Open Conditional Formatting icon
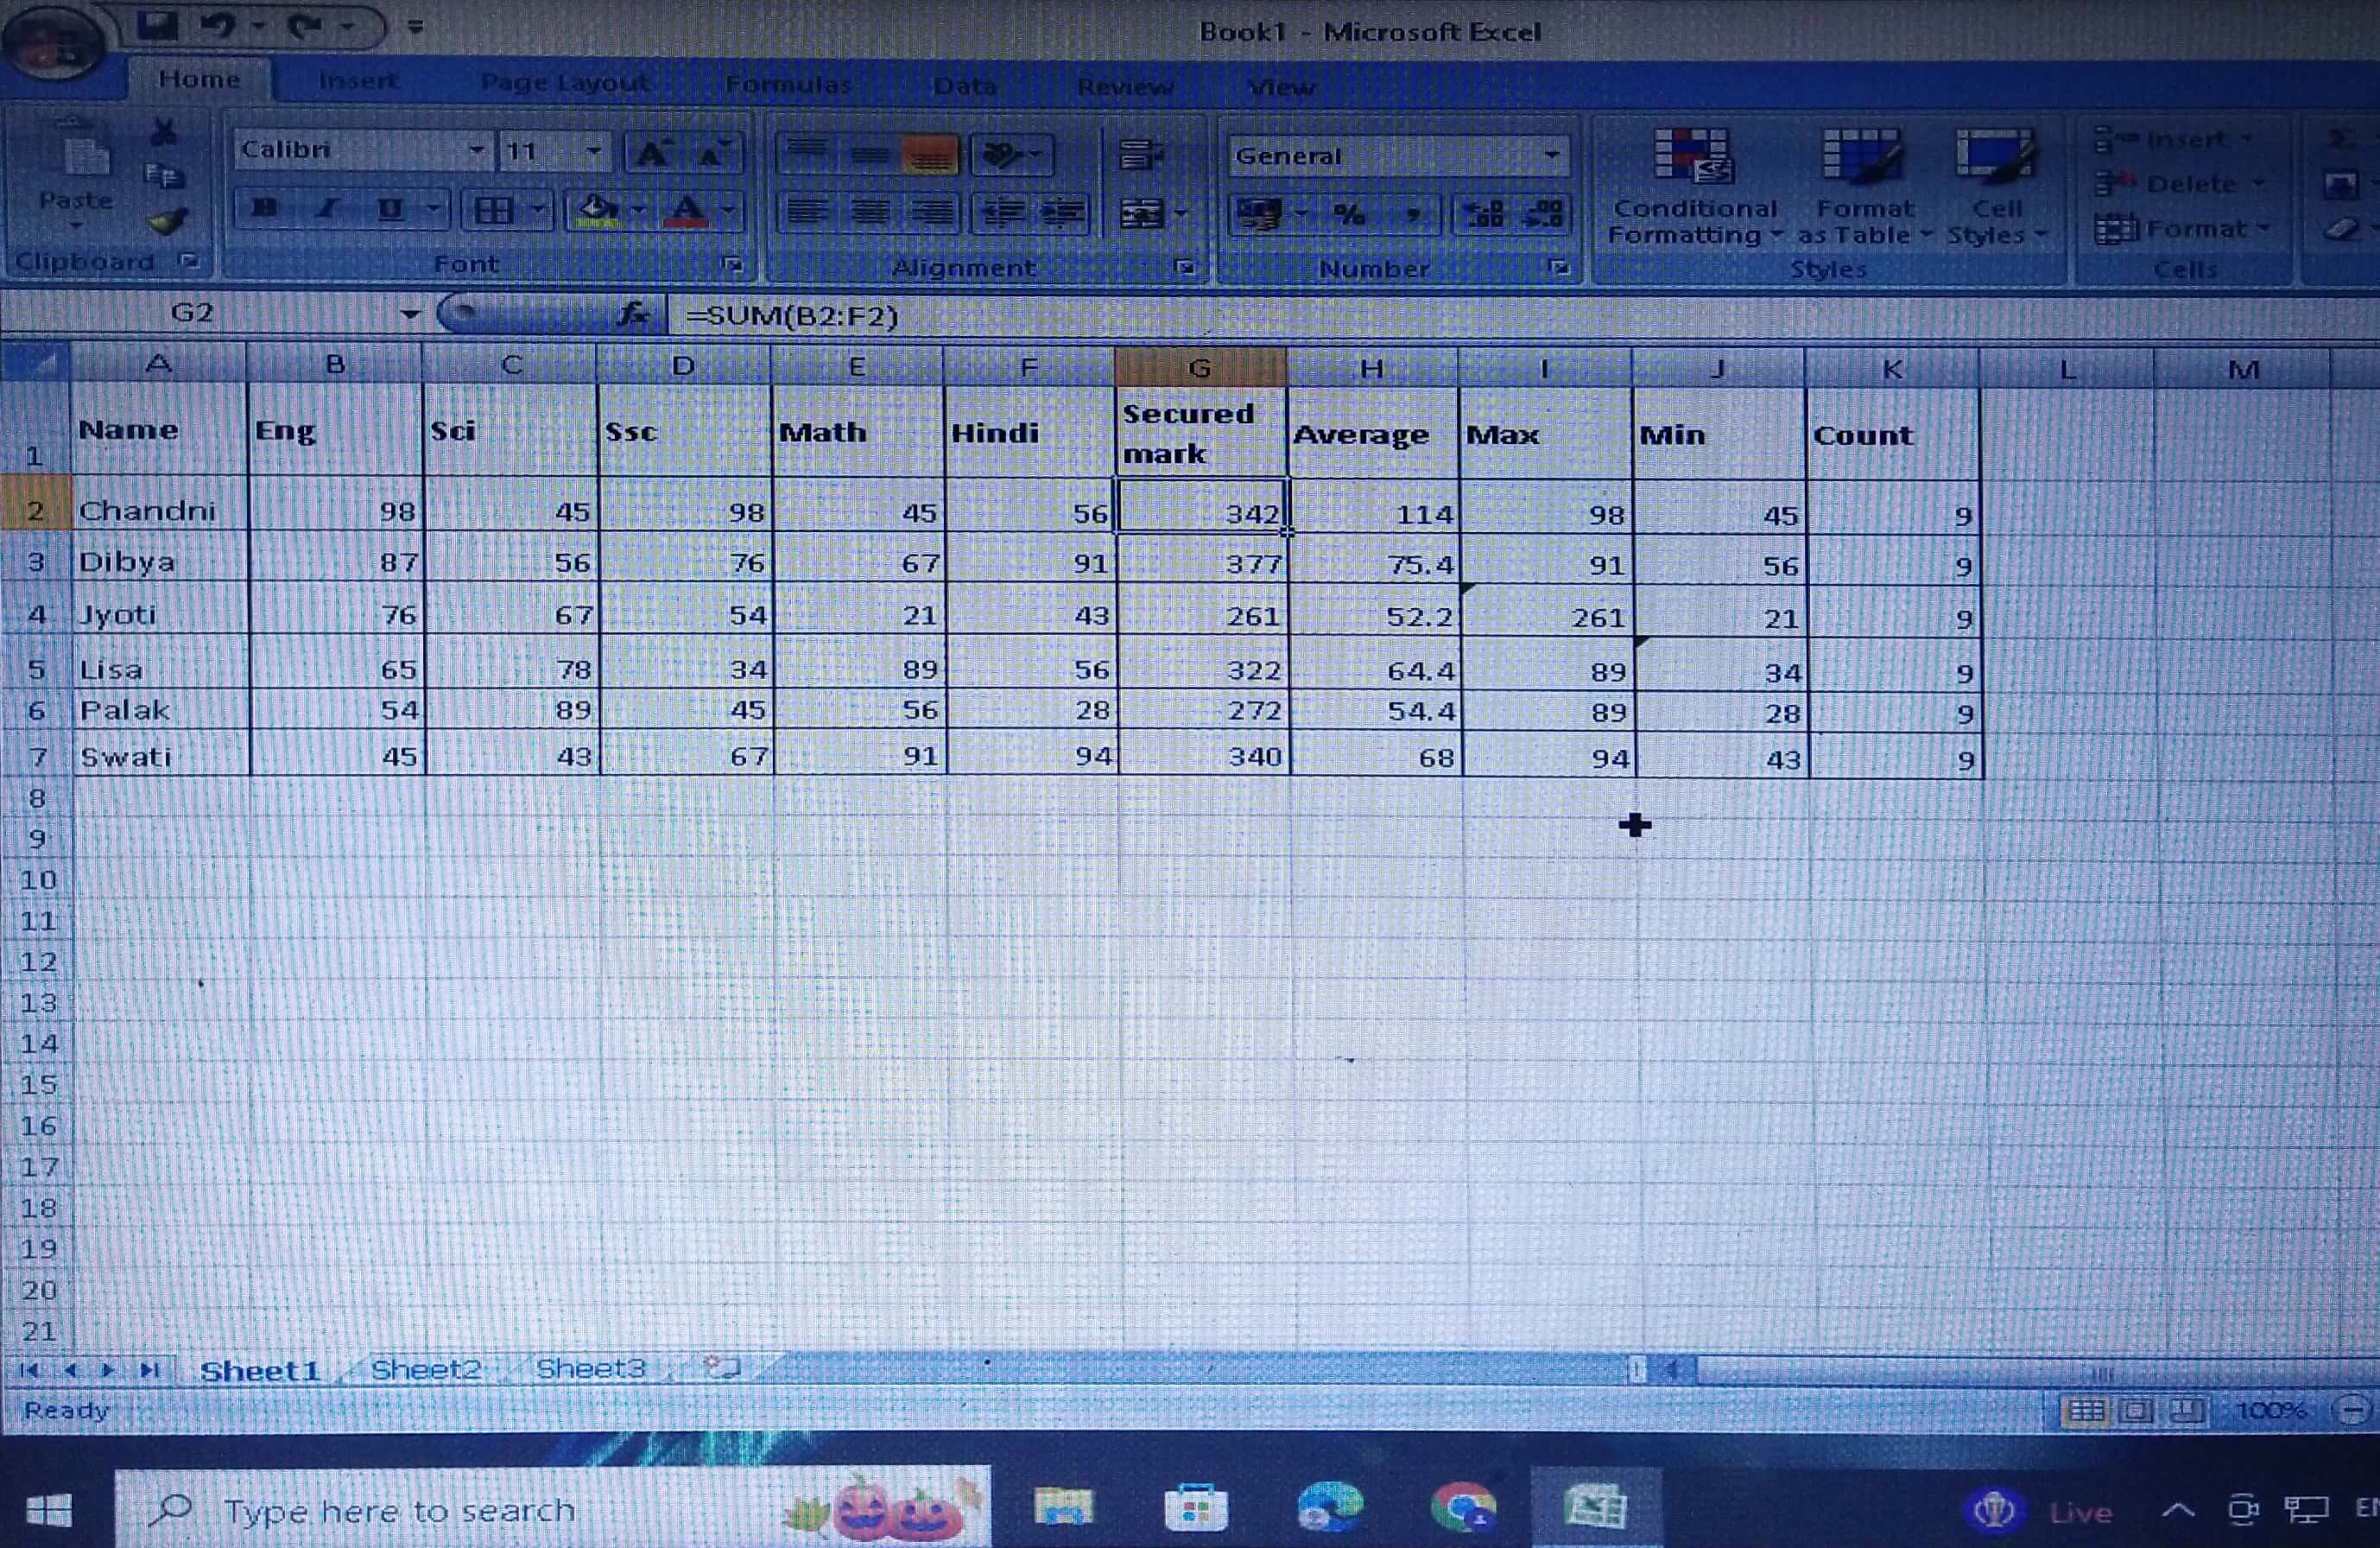 1693,185
